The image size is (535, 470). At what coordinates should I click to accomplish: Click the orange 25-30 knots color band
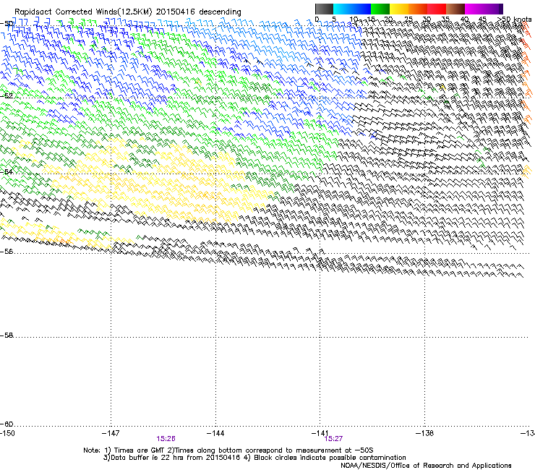click(x=418, y=9)
